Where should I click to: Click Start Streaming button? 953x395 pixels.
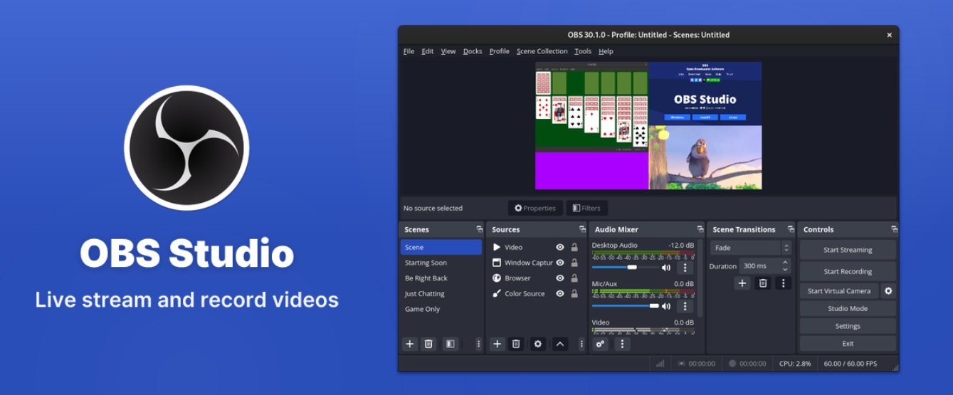pos(848,250)
